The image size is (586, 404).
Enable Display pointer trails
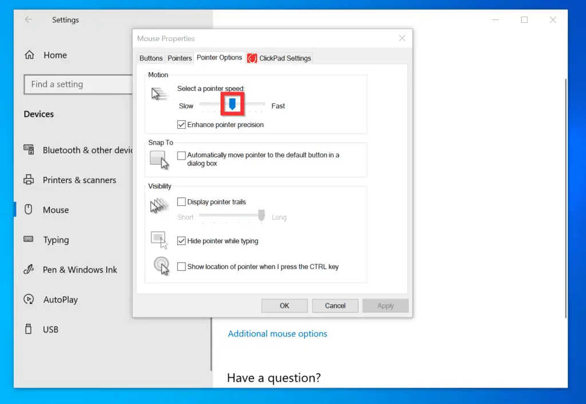[181, 201]
